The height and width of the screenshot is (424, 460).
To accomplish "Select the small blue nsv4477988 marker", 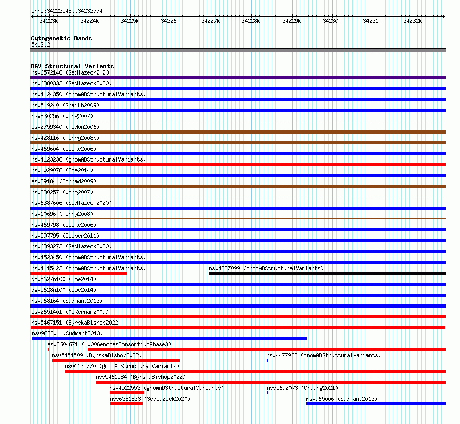I will pos(267,360).
